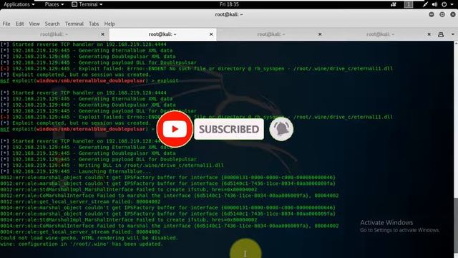This screenshot has width=458, height=258.
Task: Open the Edit menu
Action: pyautogui.click(x=19, y=24)
